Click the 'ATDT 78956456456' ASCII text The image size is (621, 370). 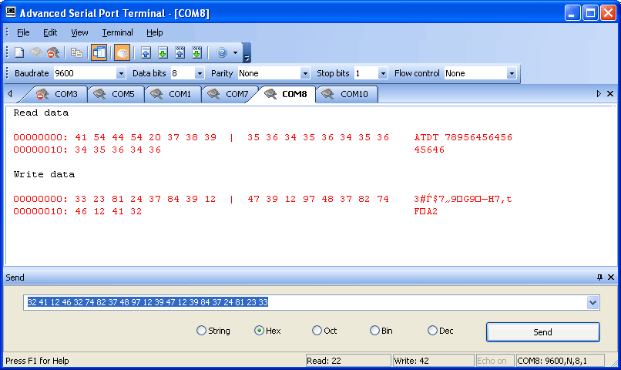click(x=463, y=137)
